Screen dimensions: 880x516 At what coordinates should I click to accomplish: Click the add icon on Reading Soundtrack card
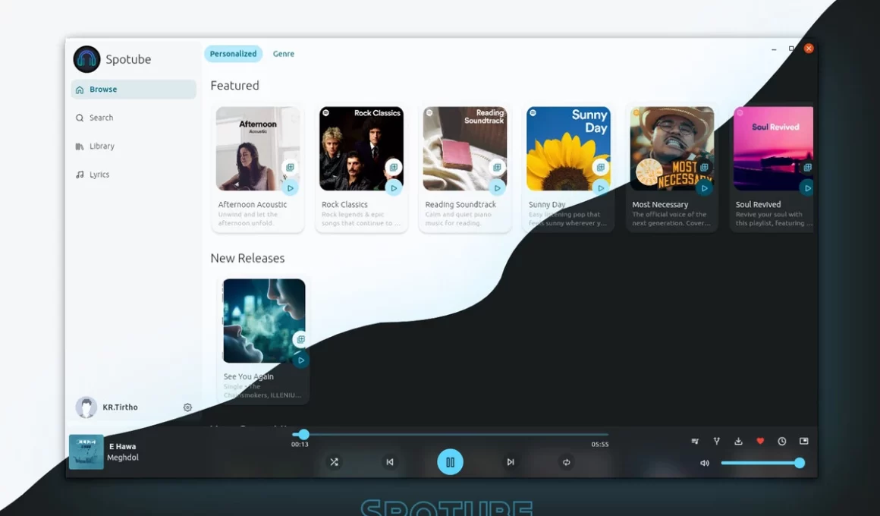(x=497, y=168)
